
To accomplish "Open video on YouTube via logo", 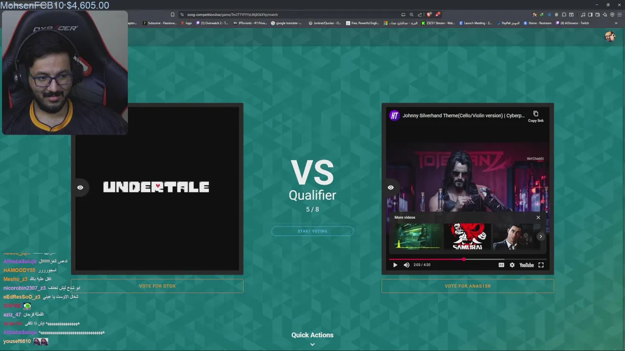I will (x=526, y=265).
